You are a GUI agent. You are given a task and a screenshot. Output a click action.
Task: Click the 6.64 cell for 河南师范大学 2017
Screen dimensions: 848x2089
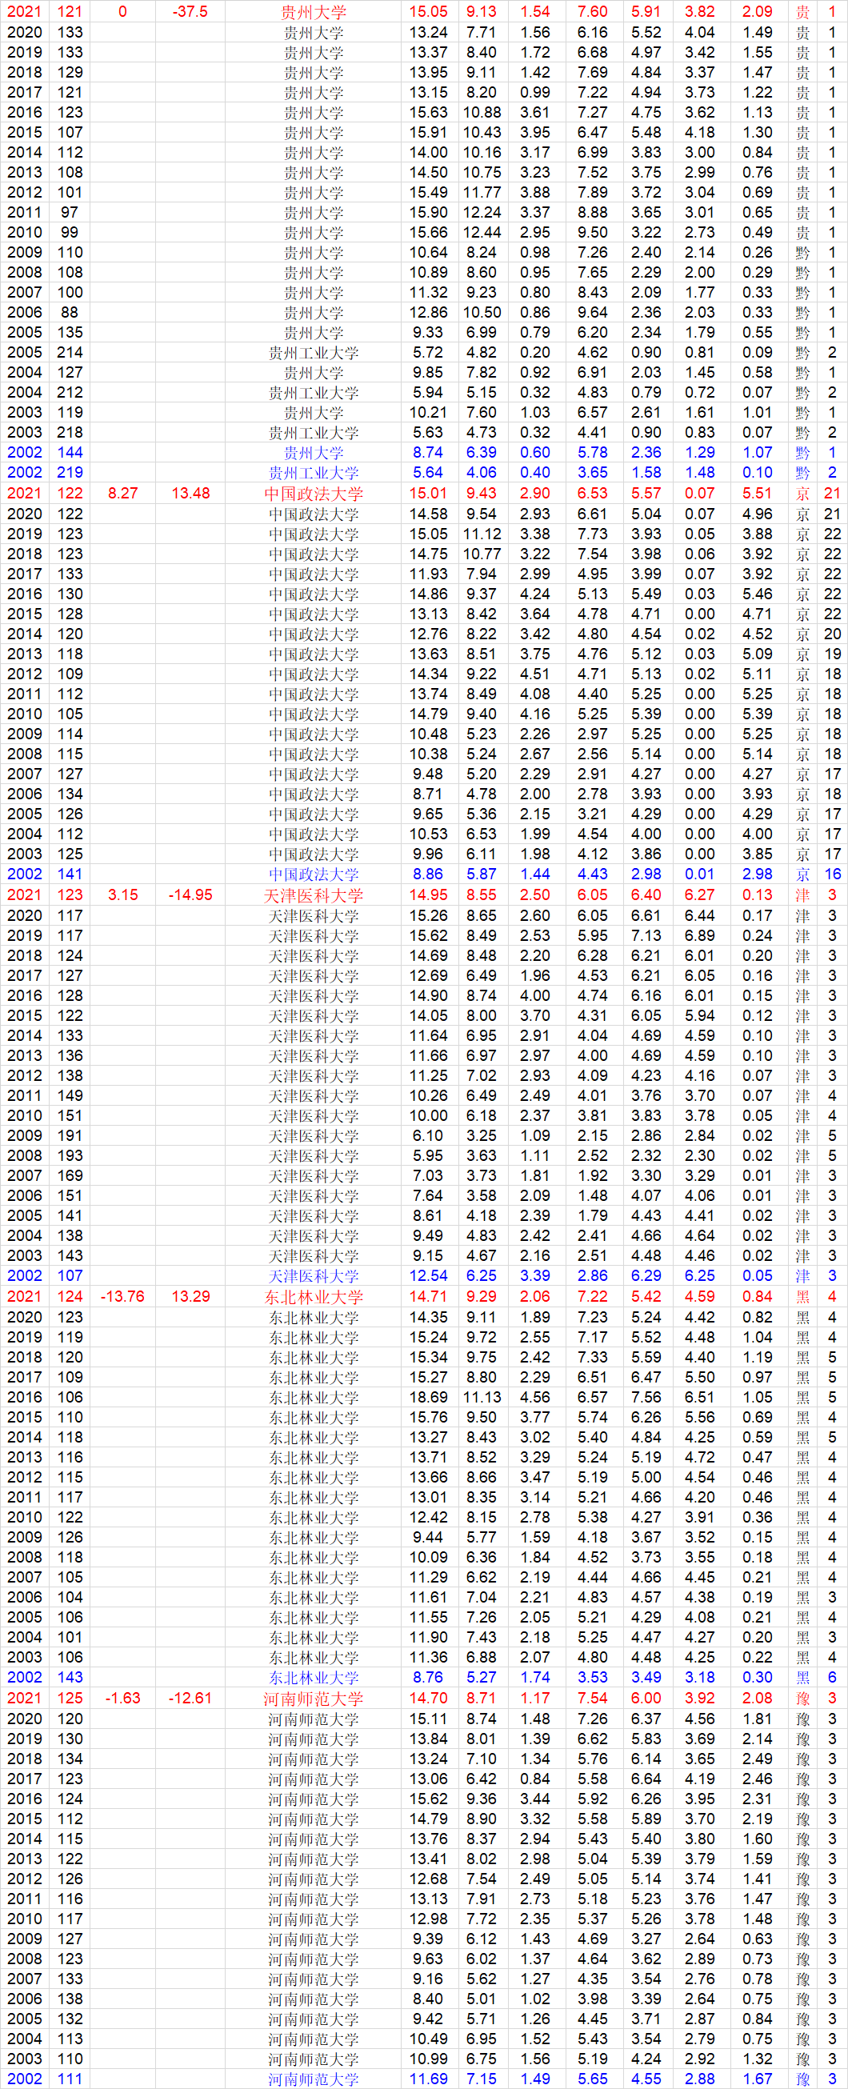tap(646, 1779)
